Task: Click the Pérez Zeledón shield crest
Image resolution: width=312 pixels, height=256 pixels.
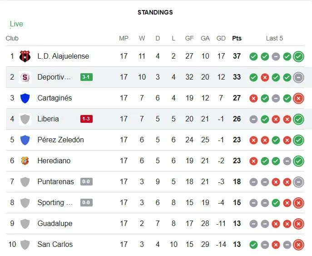Action: pyautogui.click(x=25, y=140)
